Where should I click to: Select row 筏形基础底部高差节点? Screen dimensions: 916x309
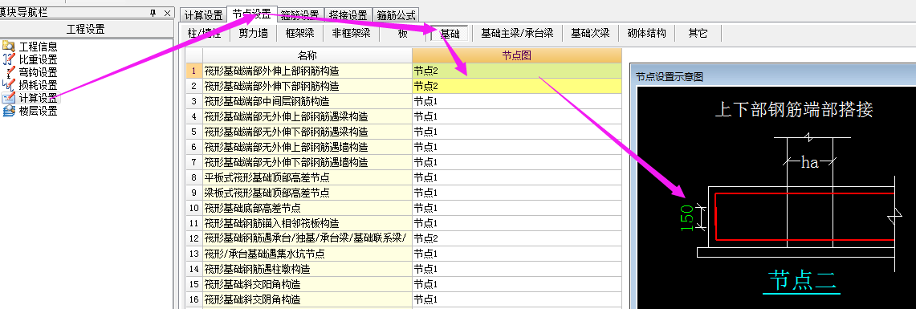[x=307, y=207]
